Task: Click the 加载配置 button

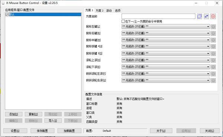Action: 69,131
